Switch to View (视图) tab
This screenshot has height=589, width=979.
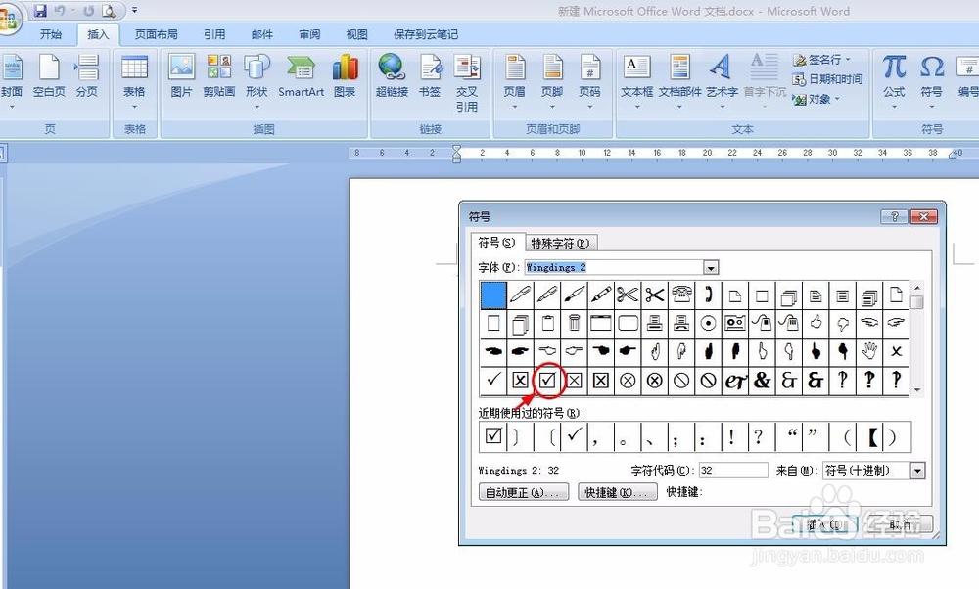[357, 34]
